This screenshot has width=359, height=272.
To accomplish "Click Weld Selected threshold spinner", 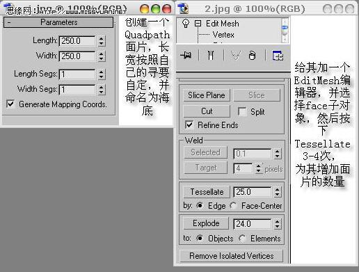I will point(277,154).
